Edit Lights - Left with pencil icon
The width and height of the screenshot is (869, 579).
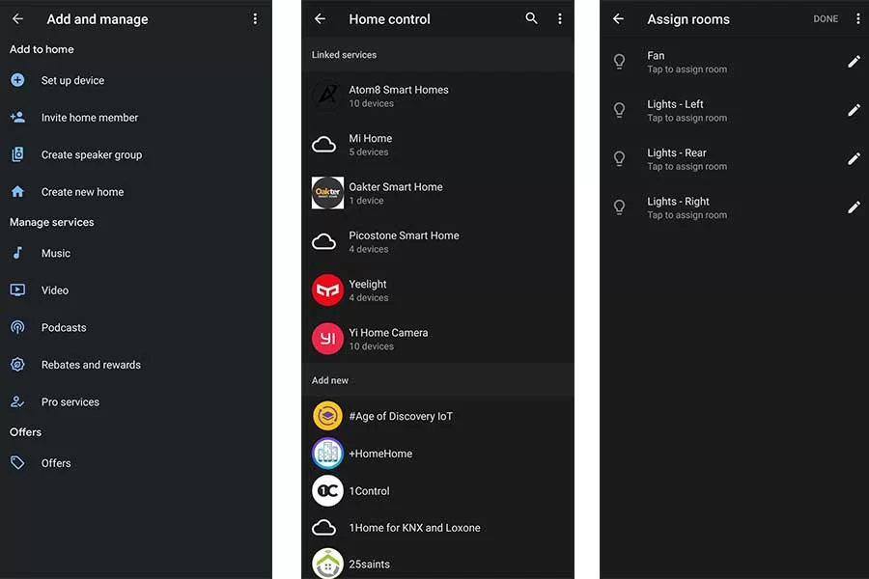tap(855, 110)
